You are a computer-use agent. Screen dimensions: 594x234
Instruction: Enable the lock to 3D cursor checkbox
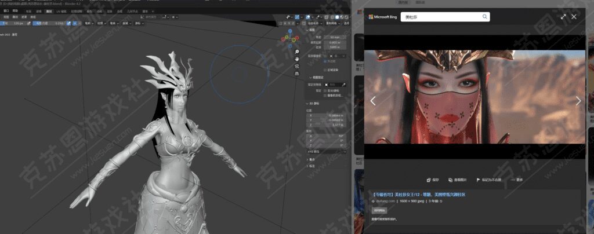point(327,90)
